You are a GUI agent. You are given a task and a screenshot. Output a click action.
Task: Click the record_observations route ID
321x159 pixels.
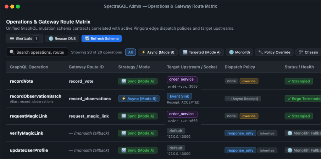90,99
